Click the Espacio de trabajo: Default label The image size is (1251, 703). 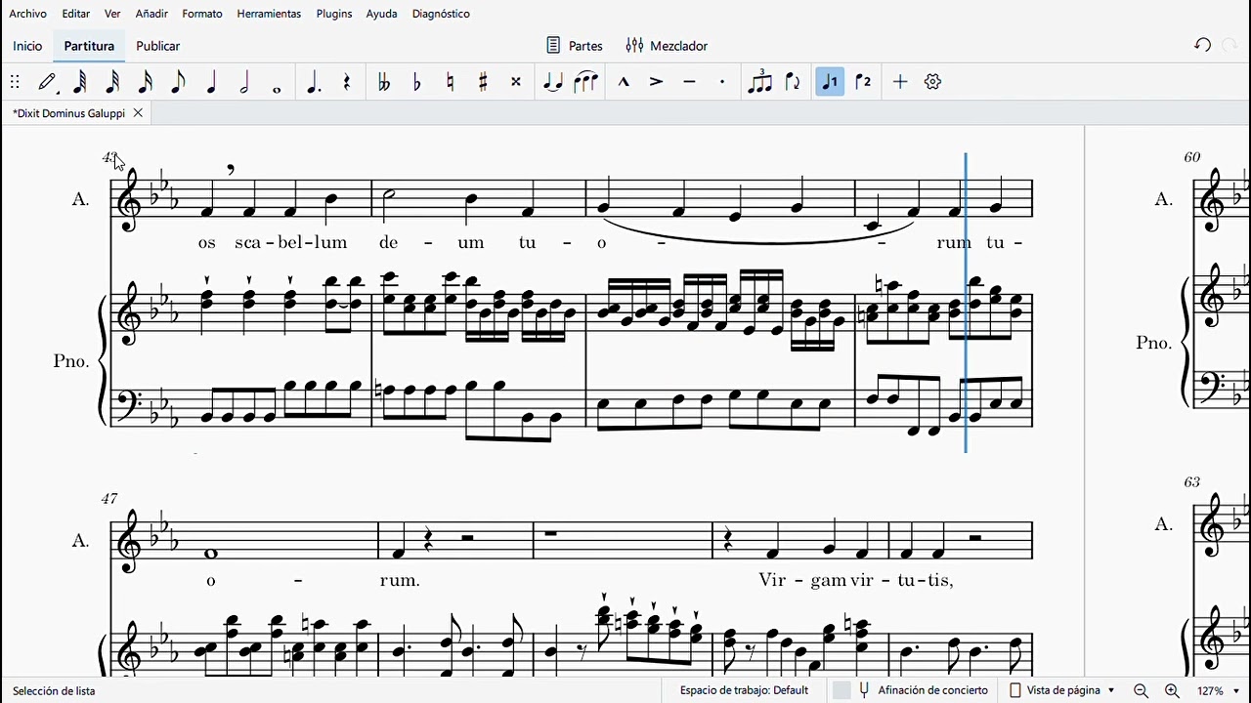(x=744, y=690)
